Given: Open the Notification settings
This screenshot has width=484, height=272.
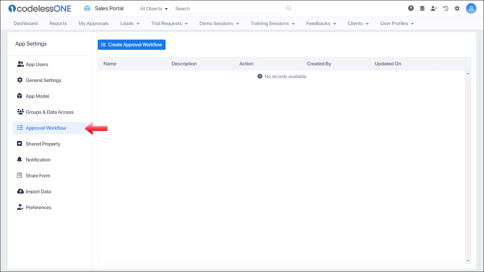Looking at the screenshot, I should 38,159.
